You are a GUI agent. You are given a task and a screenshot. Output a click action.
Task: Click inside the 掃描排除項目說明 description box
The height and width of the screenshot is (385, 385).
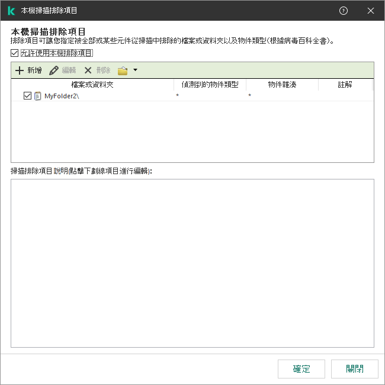(x=192, y=262)
